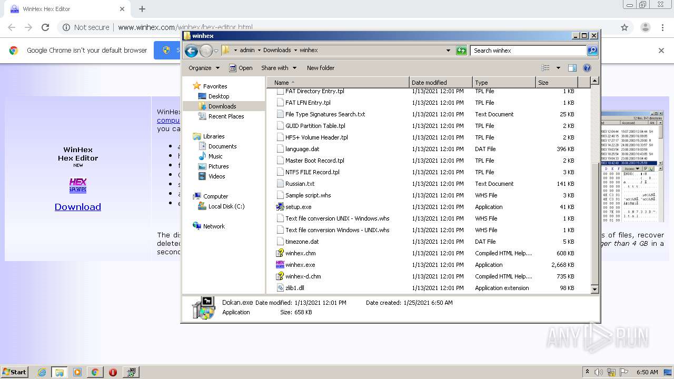Click the refresh button next to address bar

click(x=461, y=51)
